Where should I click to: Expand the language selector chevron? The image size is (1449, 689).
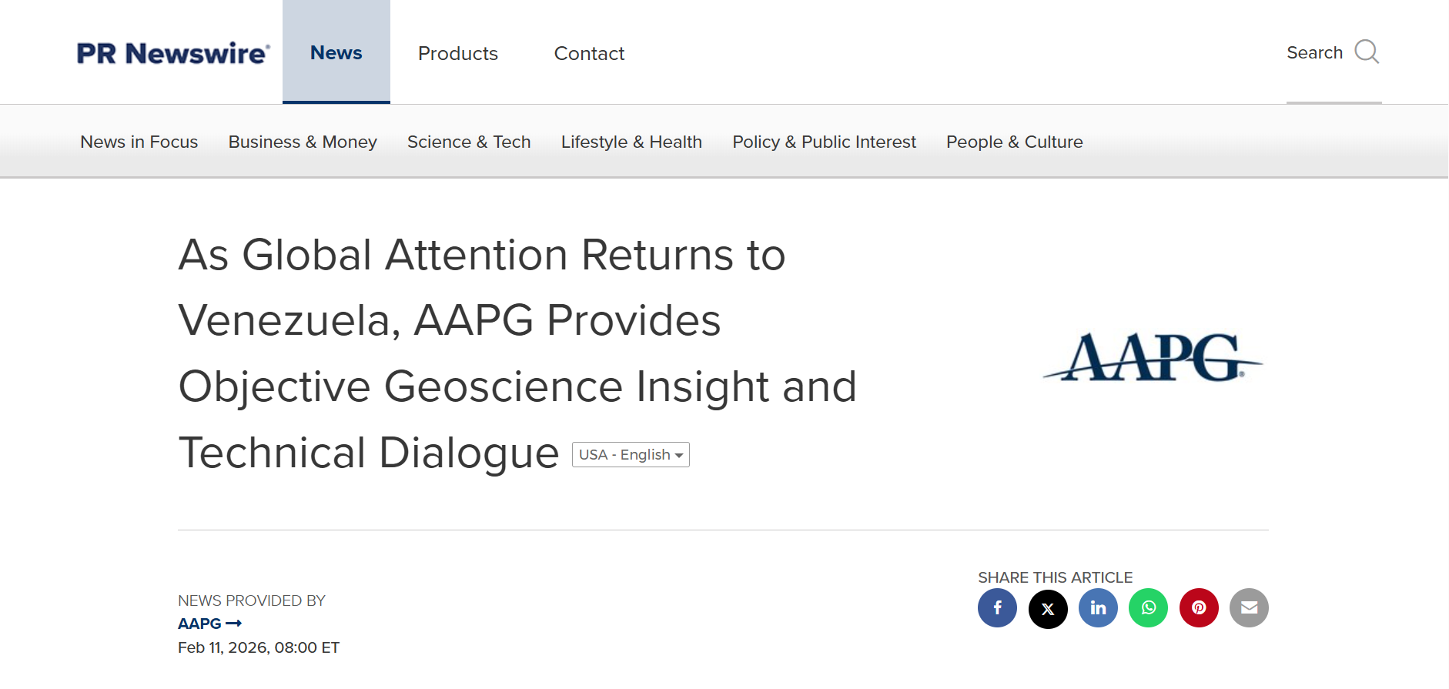pos(679,456)
